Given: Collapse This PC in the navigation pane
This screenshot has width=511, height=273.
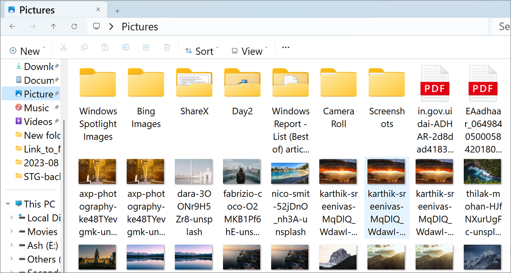Looking at the screenshot, I should point(7,204).
